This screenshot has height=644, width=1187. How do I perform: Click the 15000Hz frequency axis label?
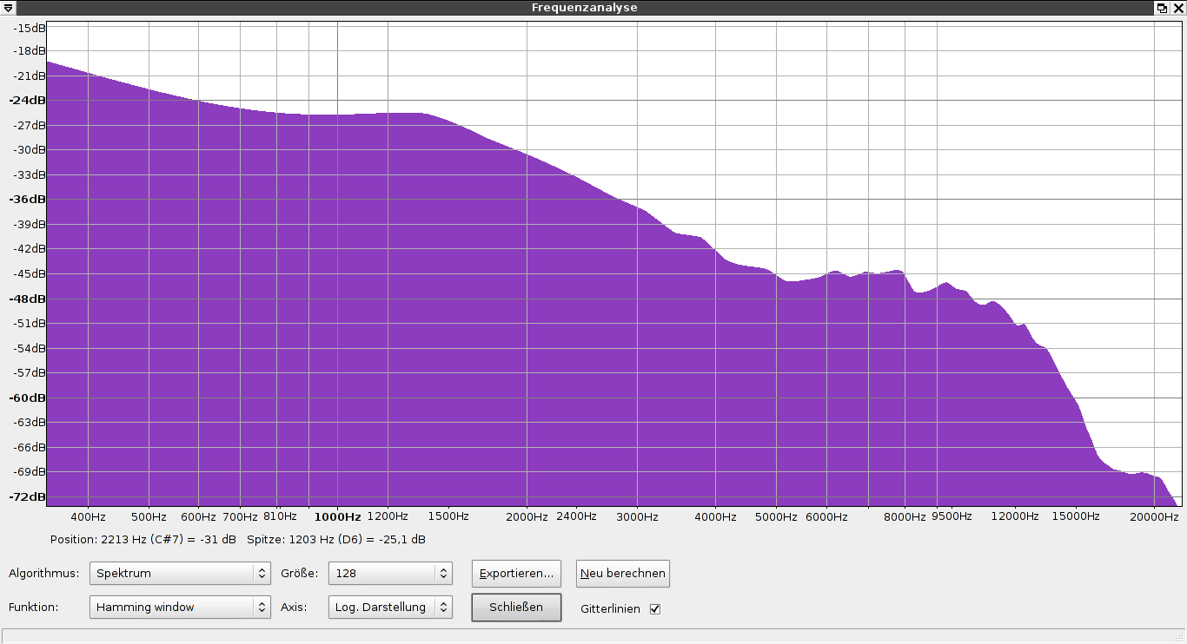(1076, 516)
